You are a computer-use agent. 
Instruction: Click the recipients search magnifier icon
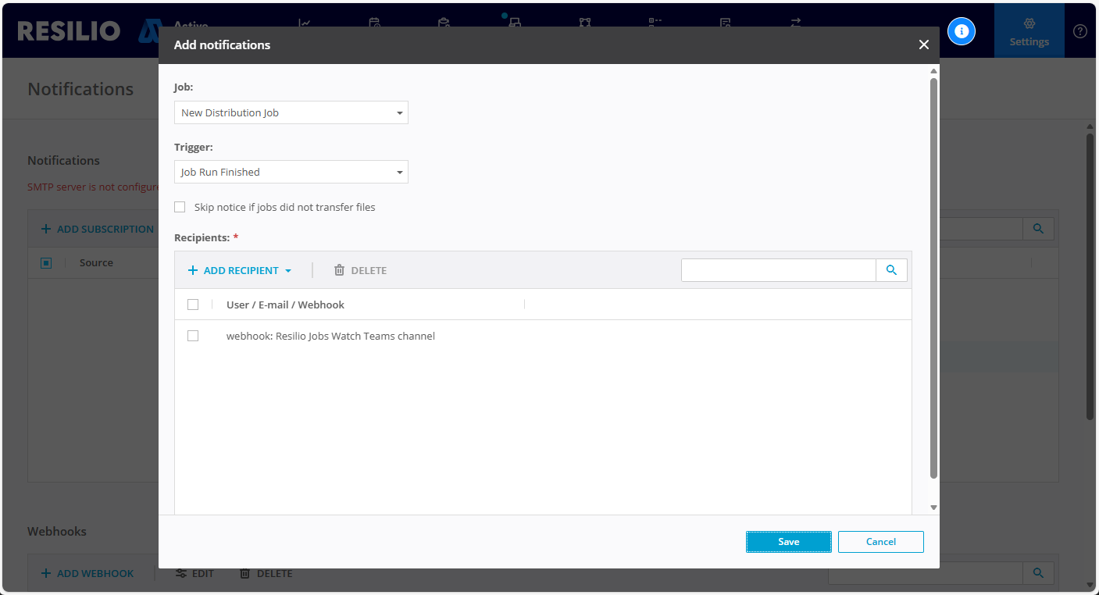891,270
